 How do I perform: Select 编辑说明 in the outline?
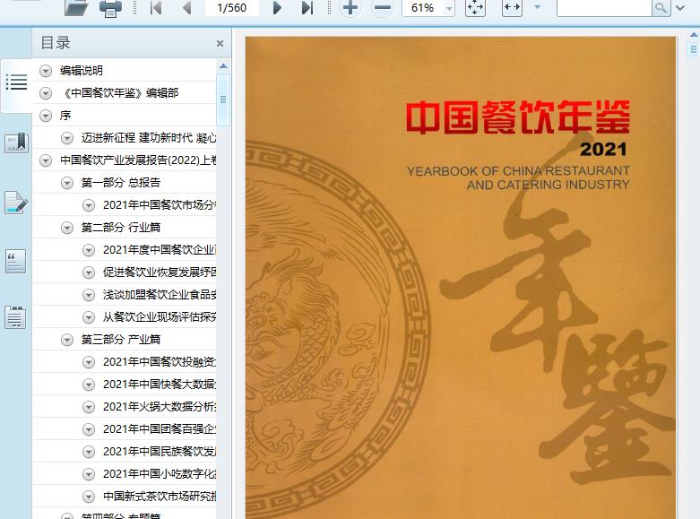[x=82, y=71]
